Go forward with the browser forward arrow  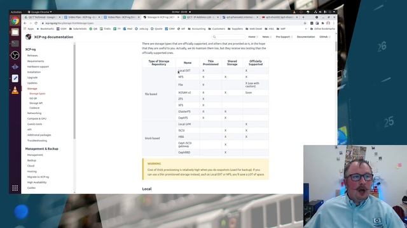pyautogui.click(x=31, y=23)
